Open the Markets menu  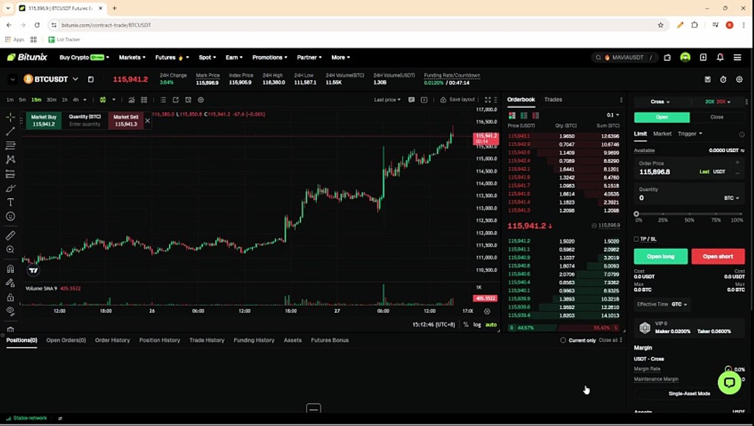click(x=132, y=57)
